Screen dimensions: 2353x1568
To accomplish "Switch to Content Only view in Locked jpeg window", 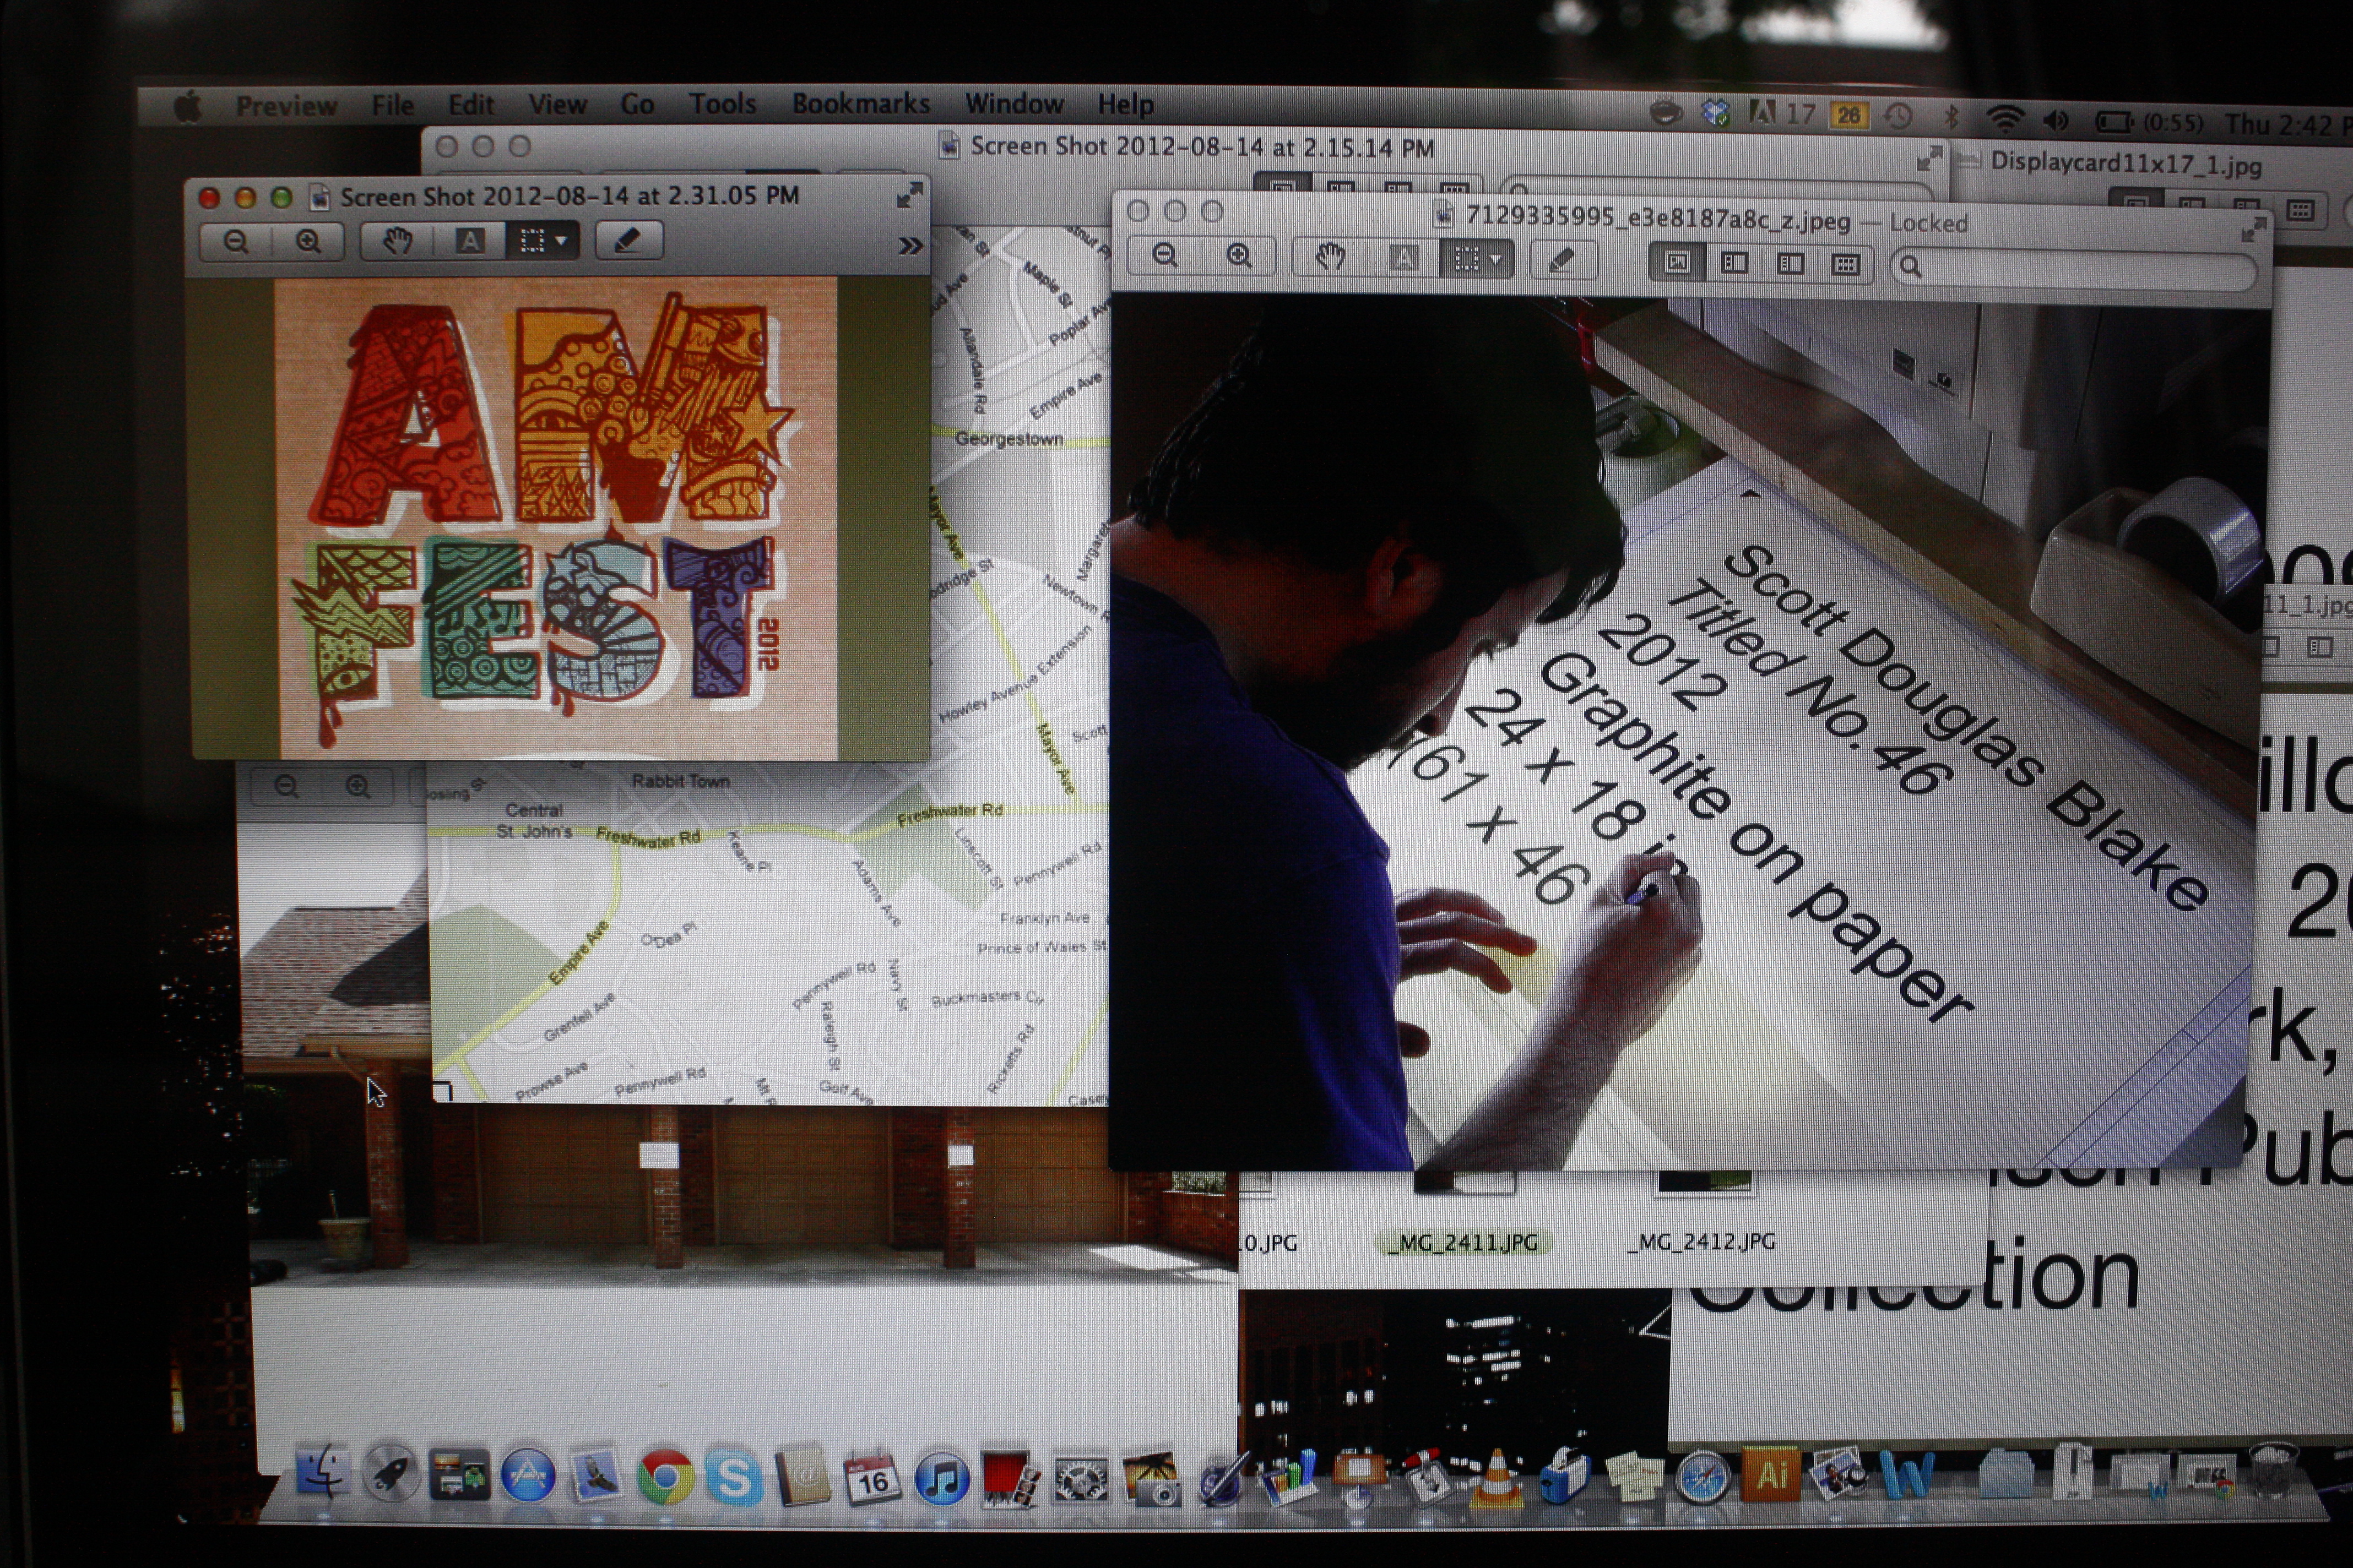I will pos(1678,263).
